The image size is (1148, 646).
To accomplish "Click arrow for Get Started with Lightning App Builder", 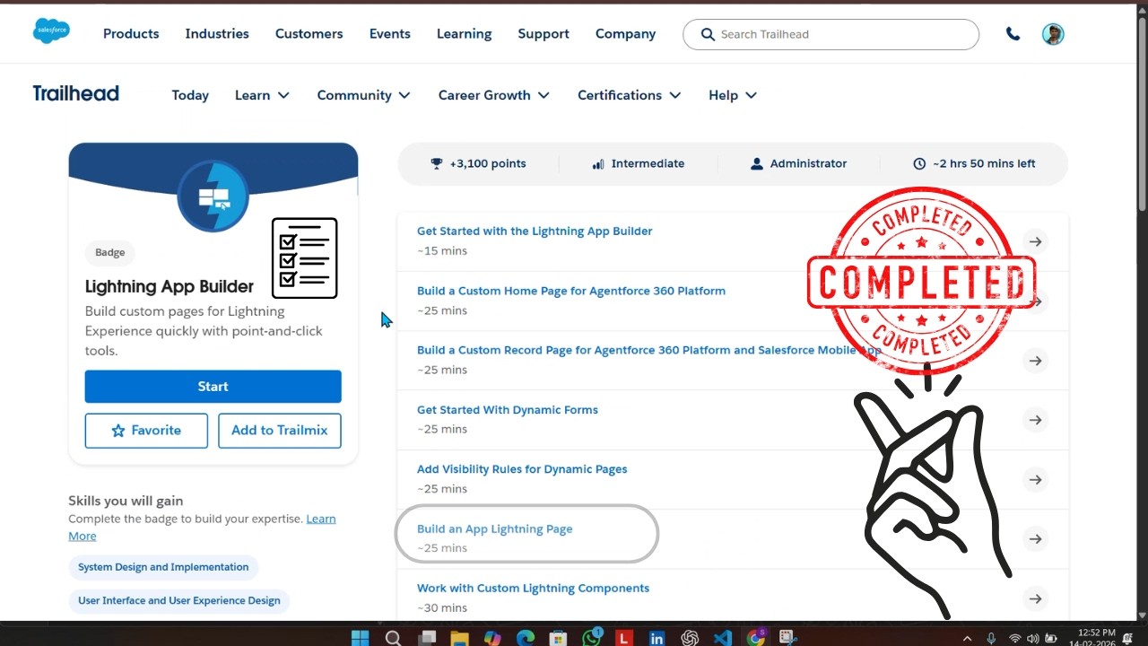I will 1035,241.
